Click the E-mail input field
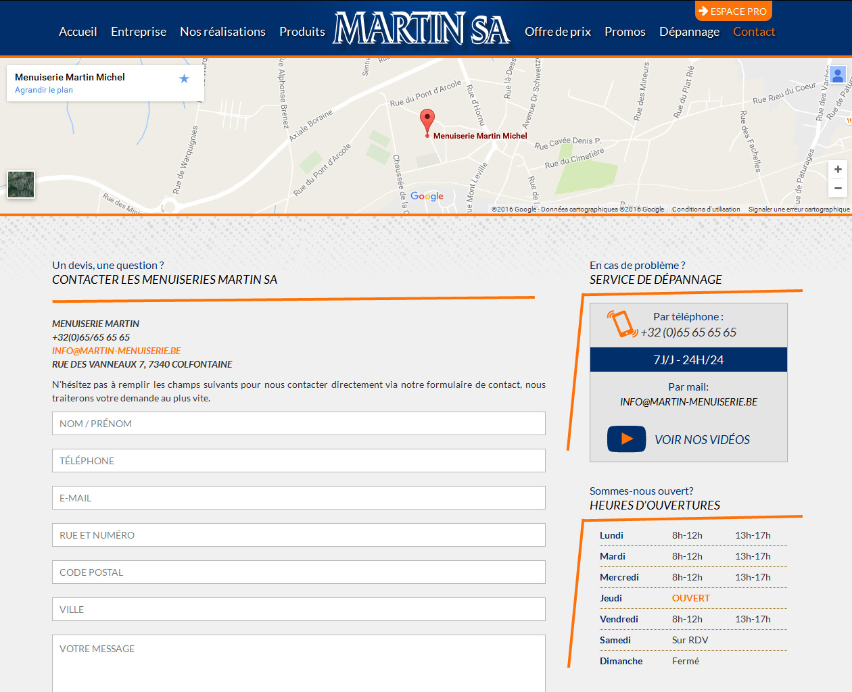Screen dimensions: 852x692 [x=299, y=498]
